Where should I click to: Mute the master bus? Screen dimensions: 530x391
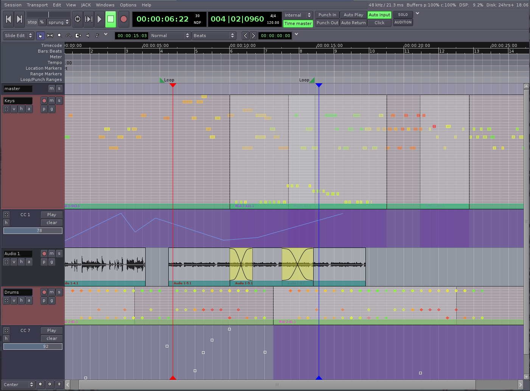[x=52, y=89]
